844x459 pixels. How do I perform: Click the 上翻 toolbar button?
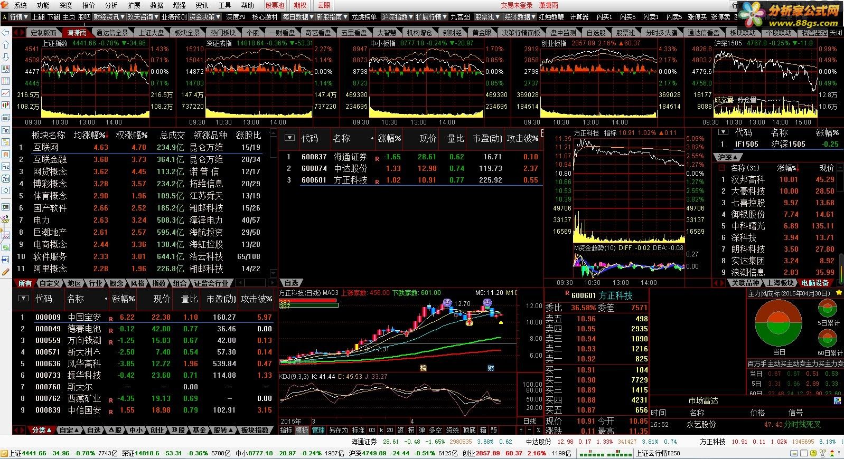39,17
